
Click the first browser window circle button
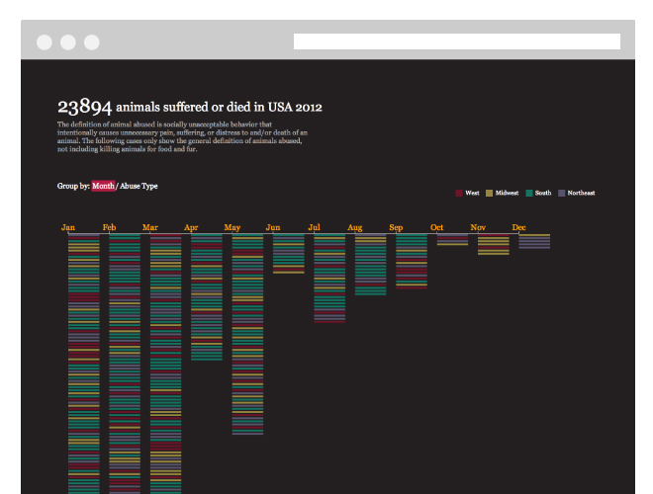click(45, 42)
